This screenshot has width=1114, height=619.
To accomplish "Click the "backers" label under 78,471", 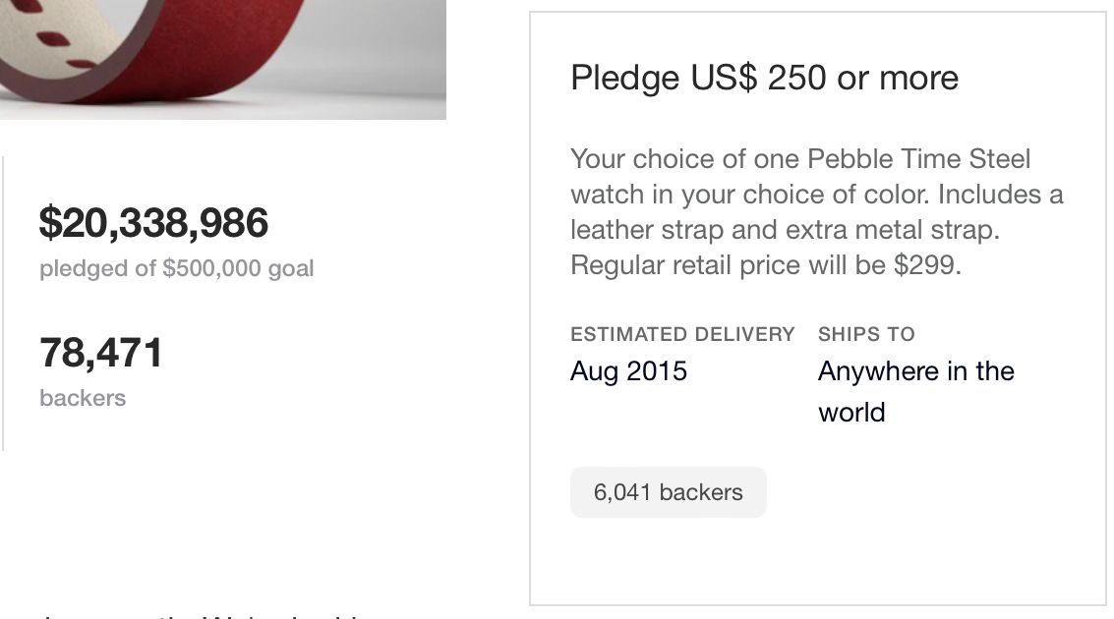I will point(83,398).
